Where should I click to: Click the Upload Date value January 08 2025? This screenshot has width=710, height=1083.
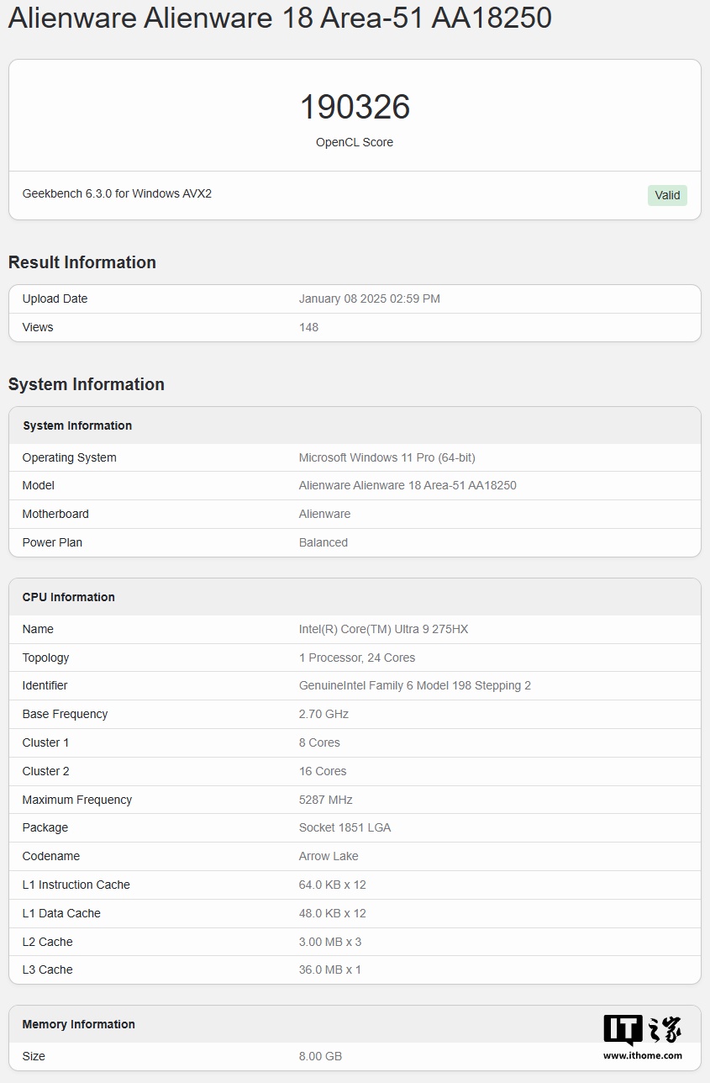(x=369, y=298)
